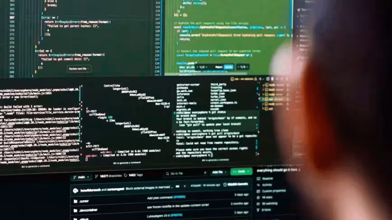
Task: Open the Add file dropdown
Action: click(219, 172)
